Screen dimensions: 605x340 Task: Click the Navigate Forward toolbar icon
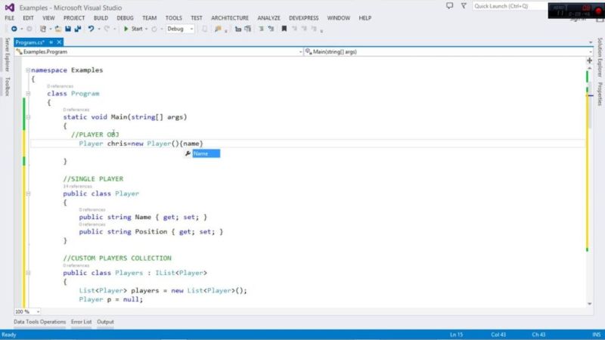coord(29,29)
